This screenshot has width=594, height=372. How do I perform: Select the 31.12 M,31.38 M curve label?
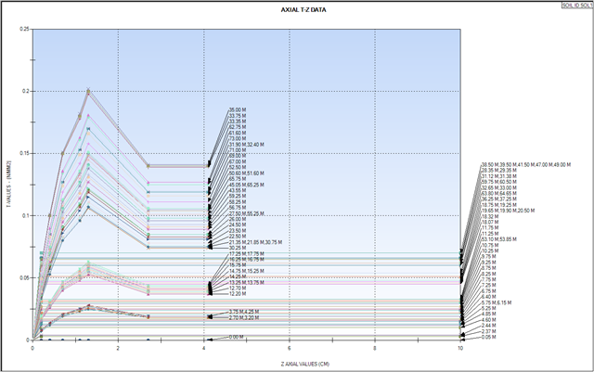499,176
